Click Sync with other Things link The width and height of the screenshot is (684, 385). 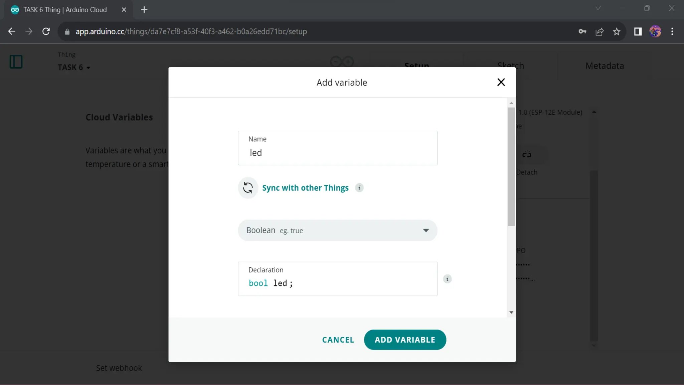pos(305,188)
